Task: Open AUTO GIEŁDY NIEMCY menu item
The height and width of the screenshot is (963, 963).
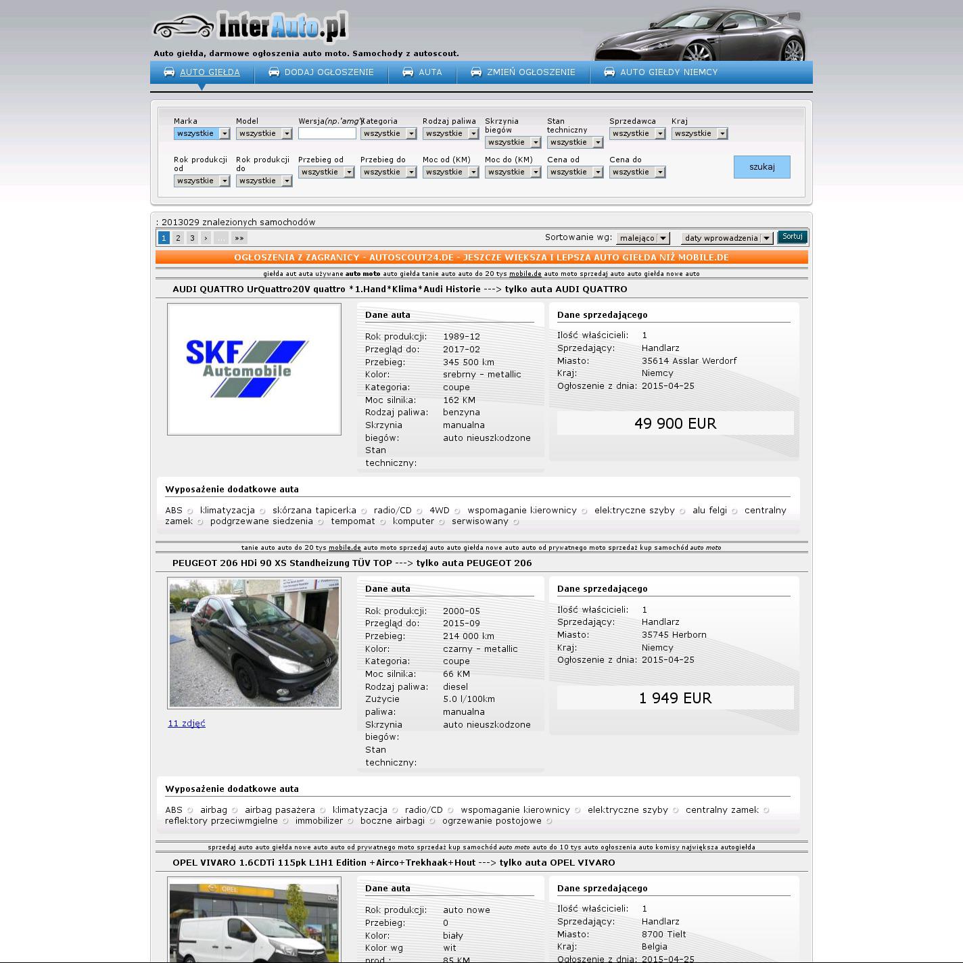Action: [669, 72]
